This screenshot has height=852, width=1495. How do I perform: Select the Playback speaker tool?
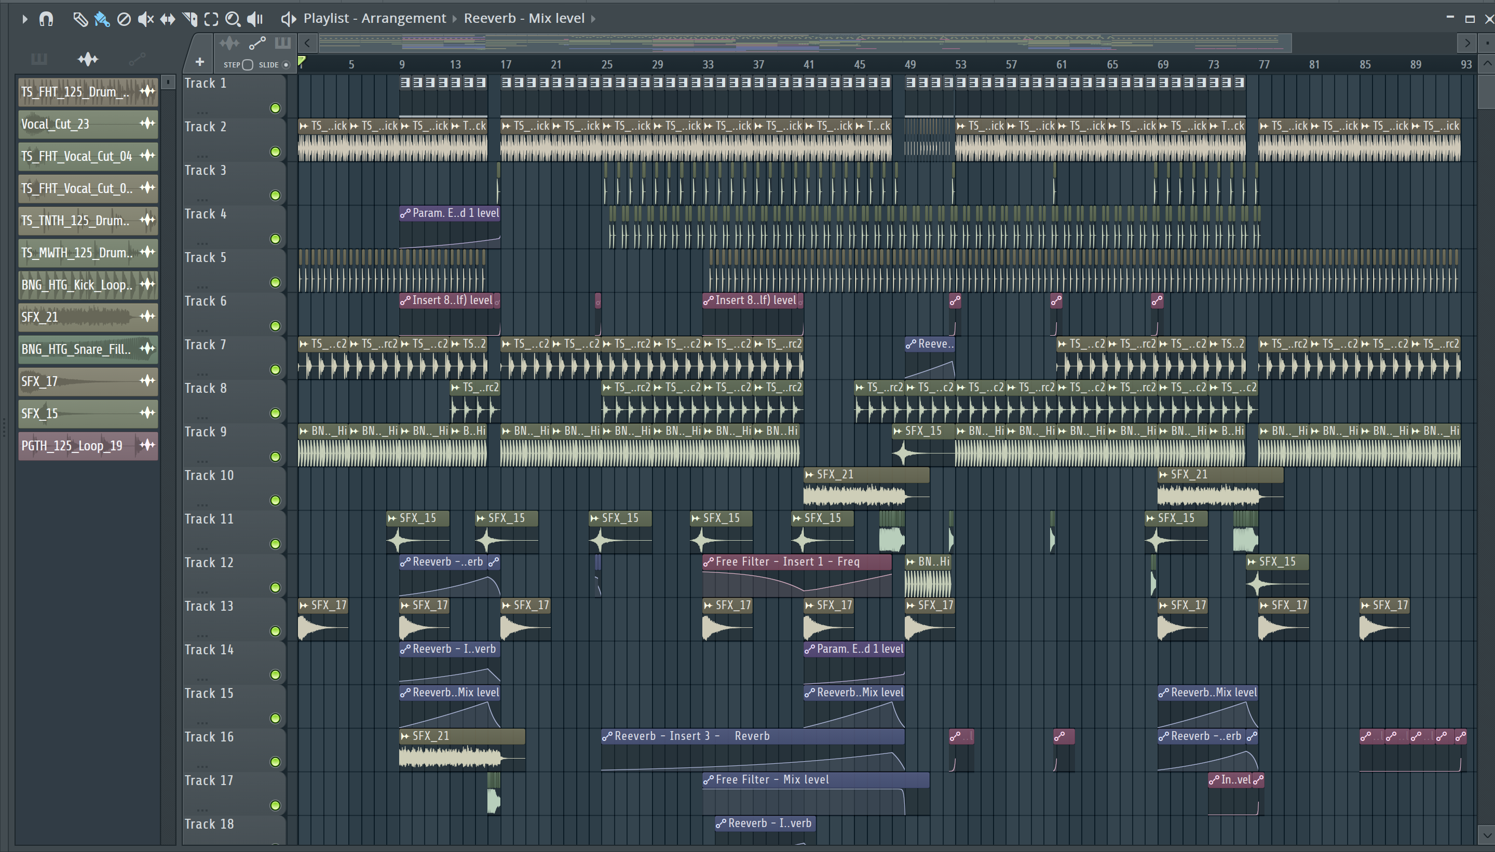click(255, 19)
